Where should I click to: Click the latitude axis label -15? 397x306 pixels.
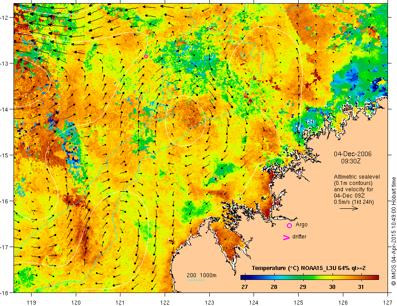pyautogui.click(x=5, y=155)
